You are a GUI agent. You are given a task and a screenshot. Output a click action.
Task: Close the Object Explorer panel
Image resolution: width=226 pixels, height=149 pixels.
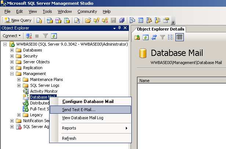tap(125, 28)
